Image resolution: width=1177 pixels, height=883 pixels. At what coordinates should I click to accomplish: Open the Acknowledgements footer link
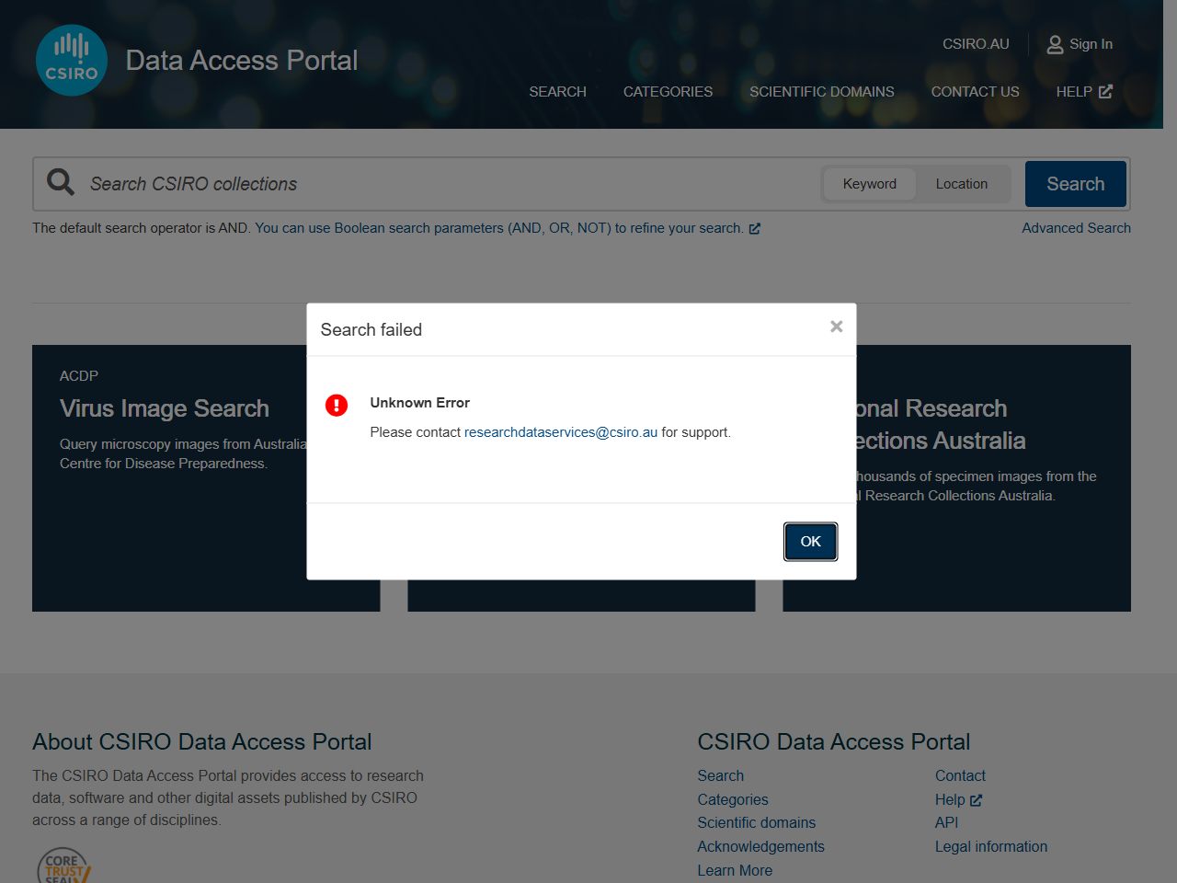click(x=760, y=846)
